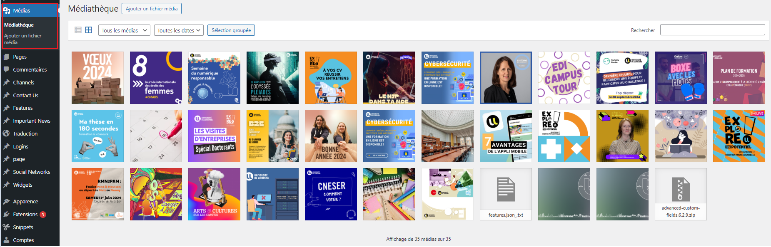This screenshot has height=247, width=771.
Task: Open the Médiathèque submenu item
Action: 19,25
